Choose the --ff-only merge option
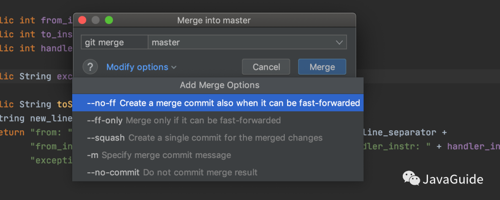The image size is (500, 200). 184,121
